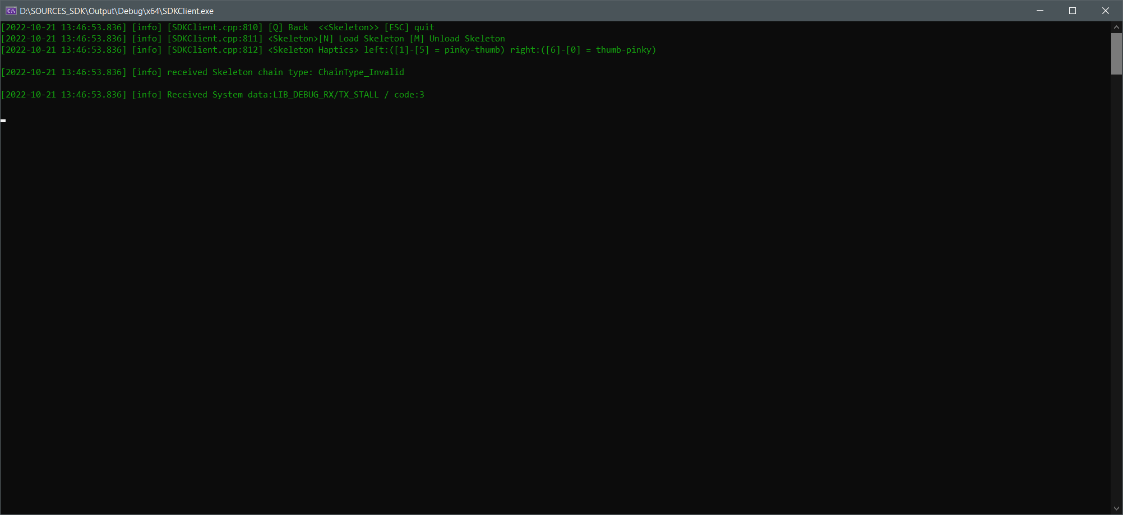
Task: Click the window title path text
Action: [117, 11]
